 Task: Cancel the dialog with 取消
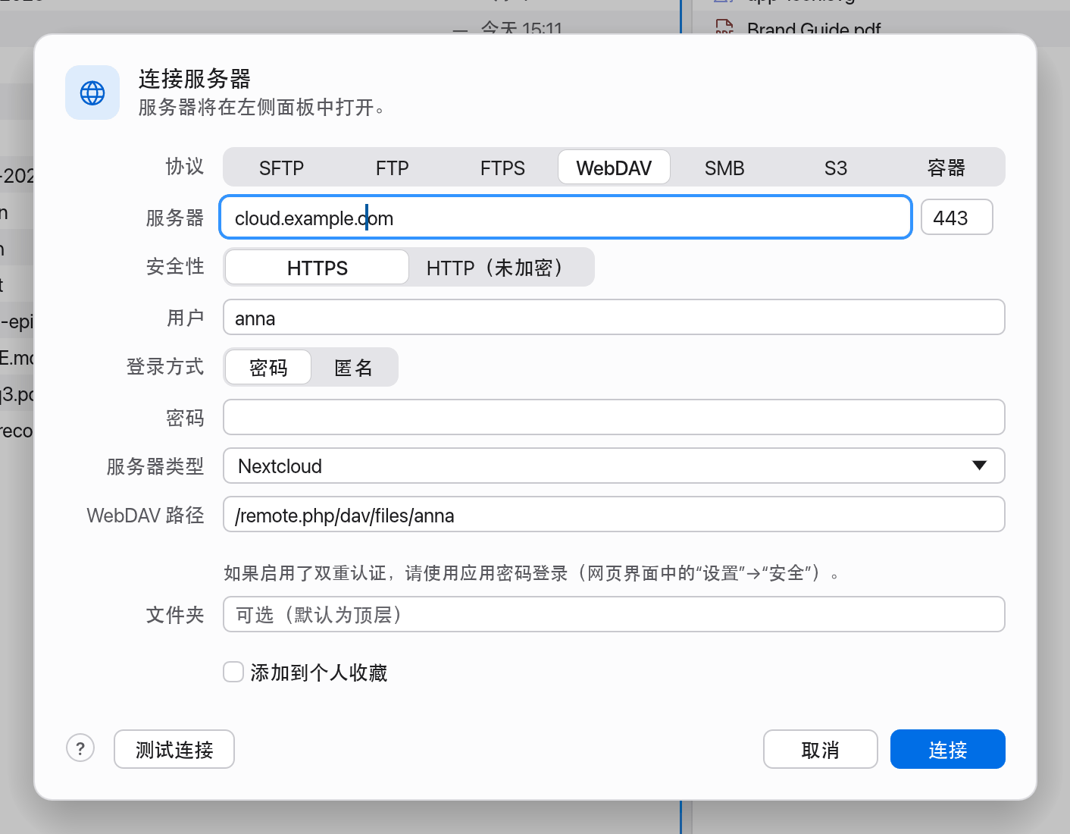coord(821,749)
